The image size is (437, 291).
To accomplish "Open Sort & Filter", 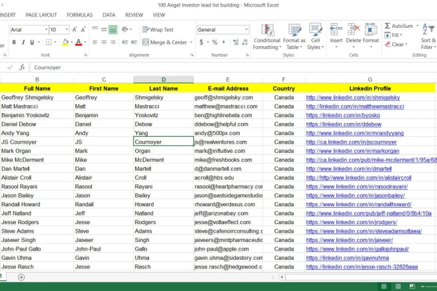I will click(x=428, y=37).
